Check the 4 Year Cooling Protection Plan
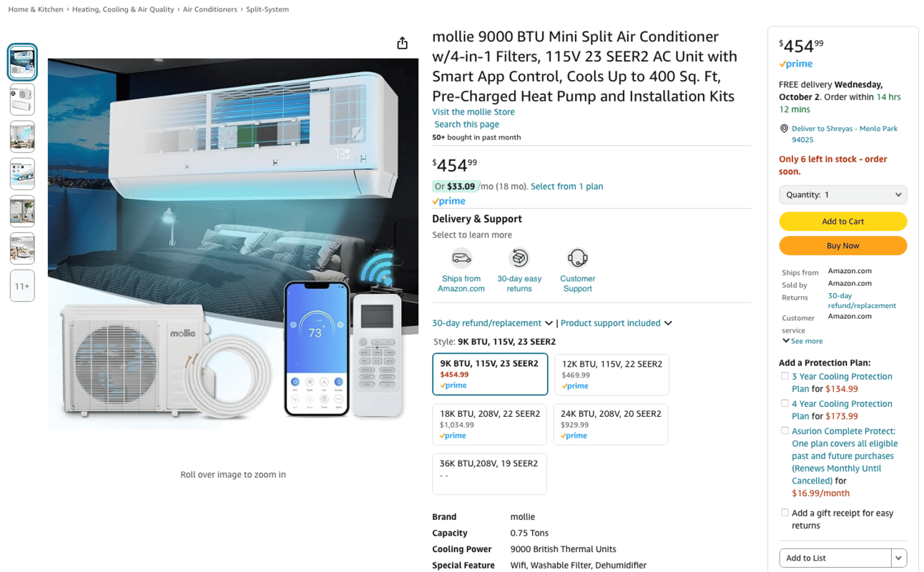The height and width of the screenshot is (572, 924). [x=785, y=403]
